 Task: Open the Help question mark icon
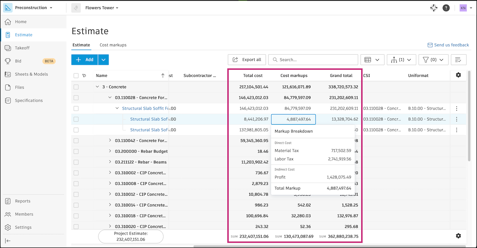point(446,8)
